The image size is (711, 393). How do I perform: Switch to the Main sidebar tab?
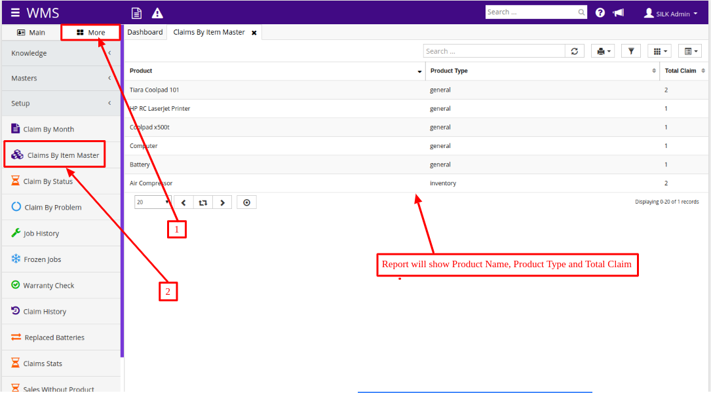pyautogui.click(x=31, y=33)
